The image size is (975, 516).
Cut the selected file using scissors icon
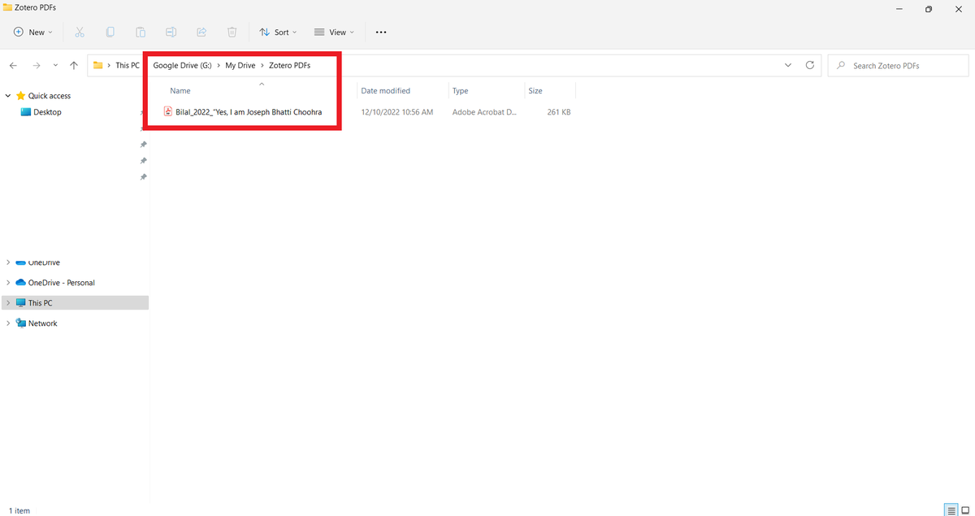[x=79, y=32]
